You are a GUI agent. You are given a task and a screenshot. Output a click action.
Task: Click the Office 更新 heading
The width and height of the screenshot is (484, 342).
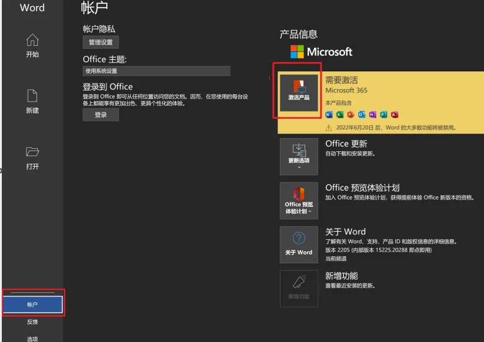point(346,144)
